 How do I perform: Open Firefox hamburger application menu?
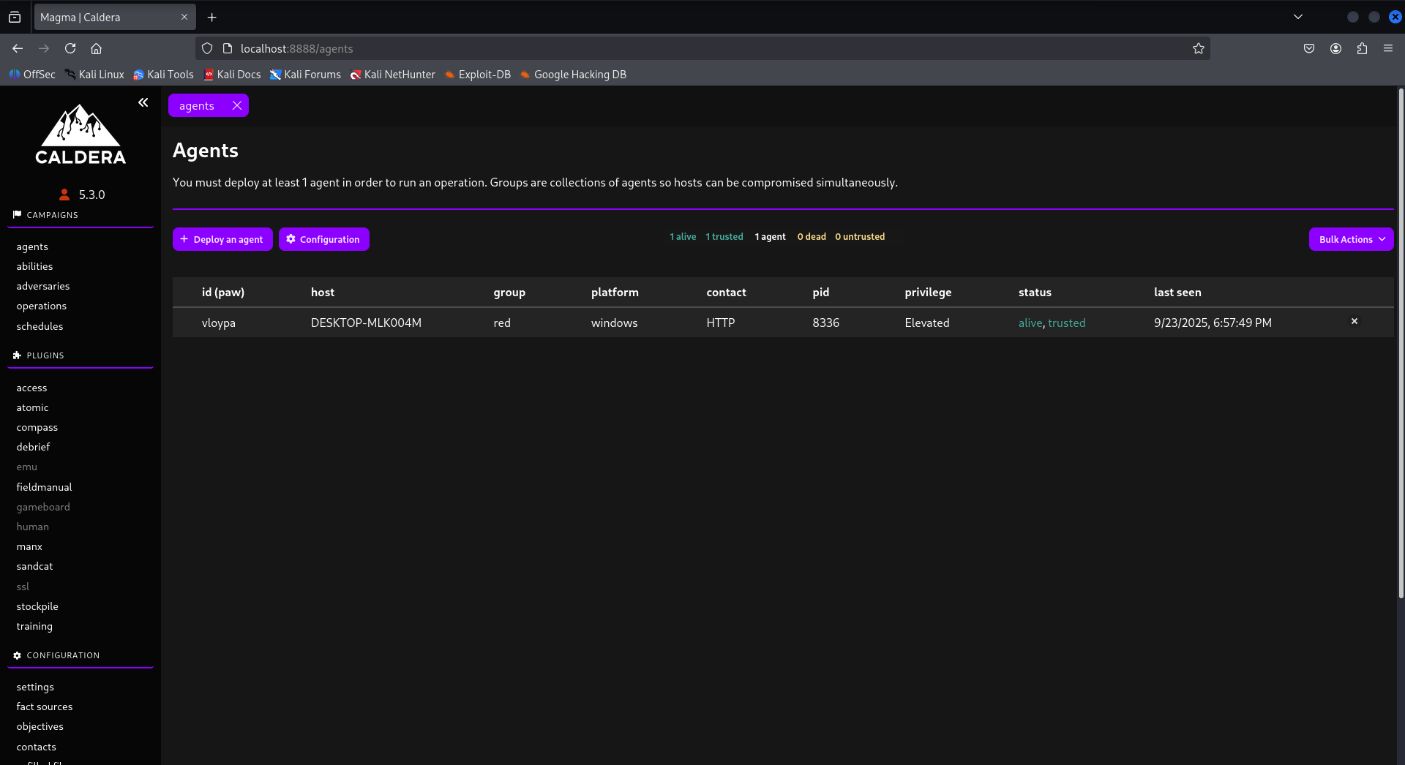1387,48
